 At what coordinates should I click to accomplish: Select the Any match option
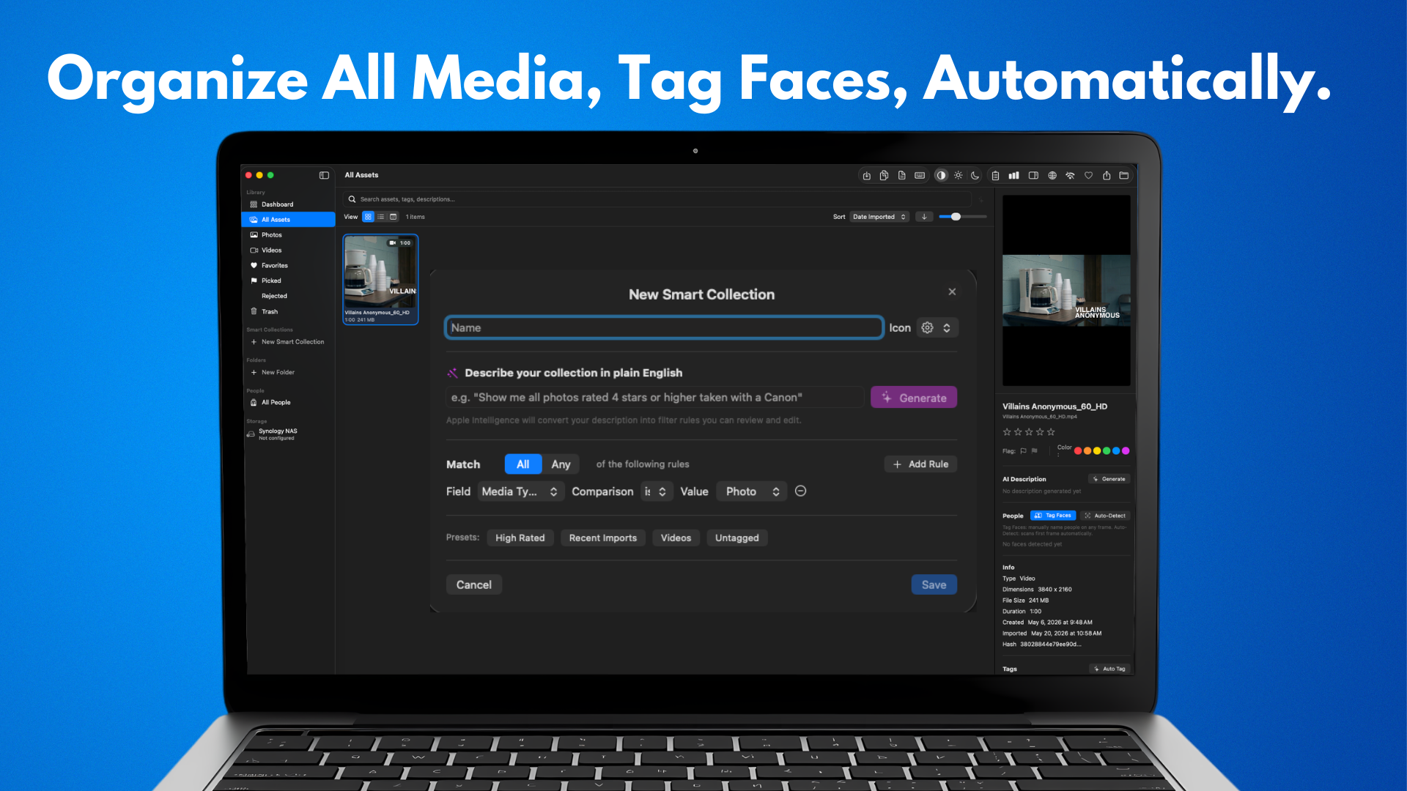(561, 464)
